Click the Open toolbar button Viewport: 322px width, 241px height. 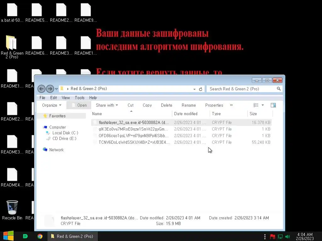[79, 105]
